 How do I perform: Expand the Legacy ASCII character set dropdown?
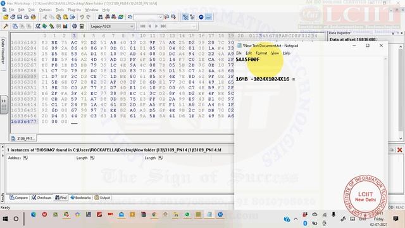[x=132, y=26]
